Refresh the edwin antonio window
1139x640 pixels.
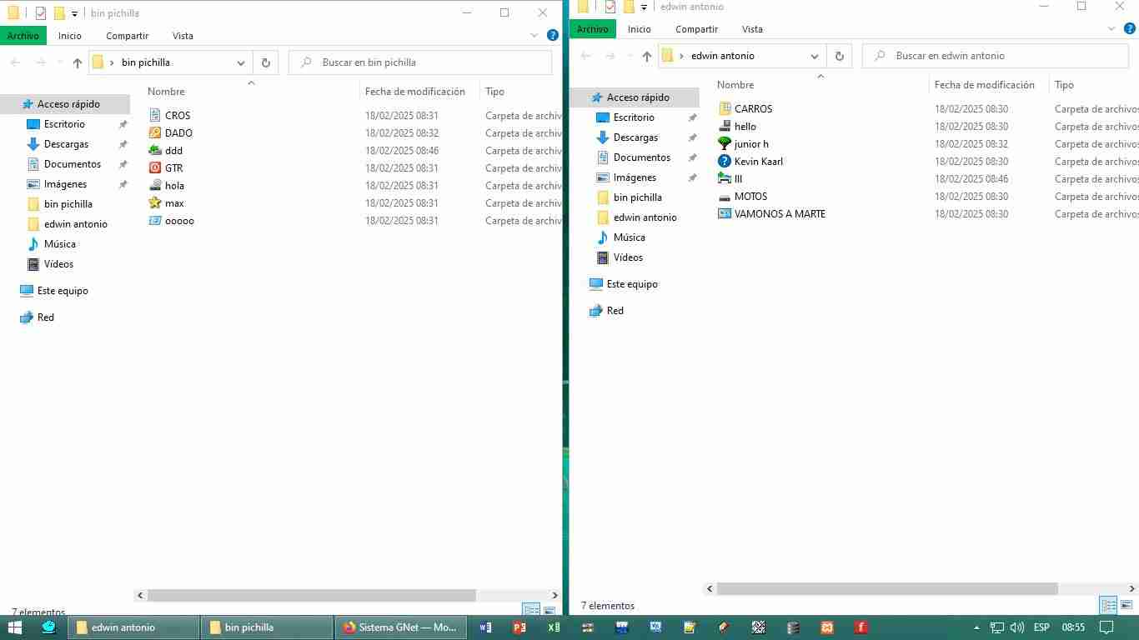840,56
